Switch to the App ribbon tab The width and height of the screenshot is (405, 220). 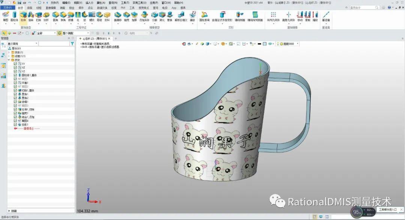pos(174,8)
